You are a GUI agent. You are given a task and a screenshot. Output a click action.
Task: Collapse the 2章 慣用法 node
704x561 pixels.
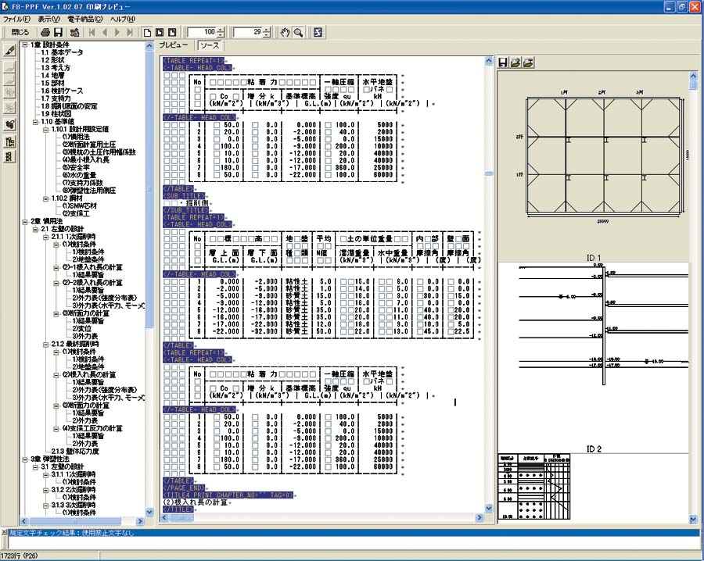(x=25, y=222)
